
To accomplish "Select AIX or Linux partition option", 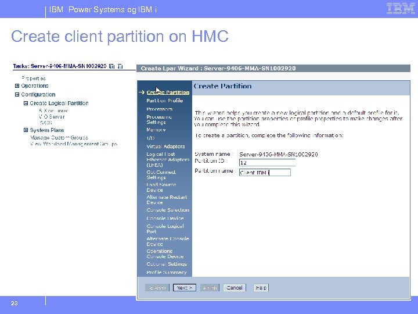I will tap(53, 110).
